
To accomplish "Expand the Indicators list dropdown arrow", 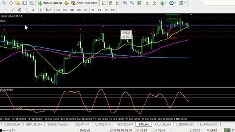I will coord(166,3).
